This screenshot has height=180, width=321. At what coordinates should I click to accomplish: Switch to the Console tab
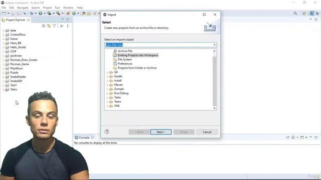click(84, 137)
